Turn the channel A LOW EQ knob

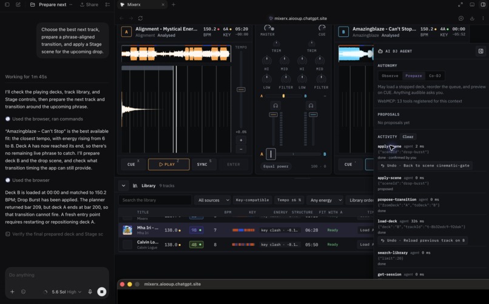click(266, 79)
